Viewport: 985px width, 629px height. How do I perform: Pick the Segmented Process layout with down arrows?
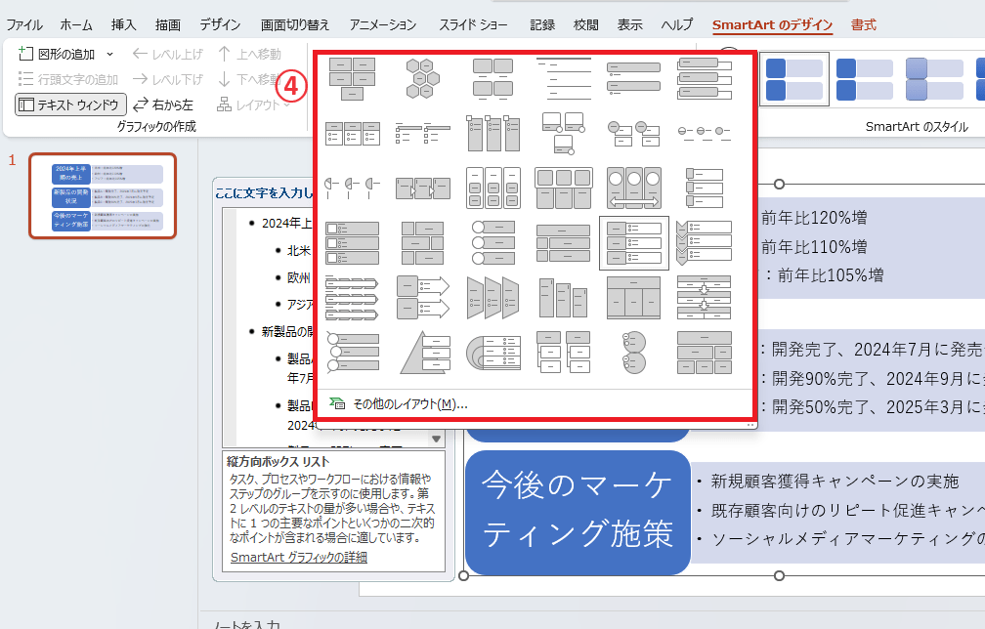(x=705, y=298)
